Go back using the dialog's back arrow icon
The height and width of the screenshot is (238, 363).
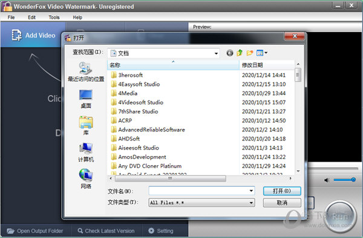tap(230, 53)
